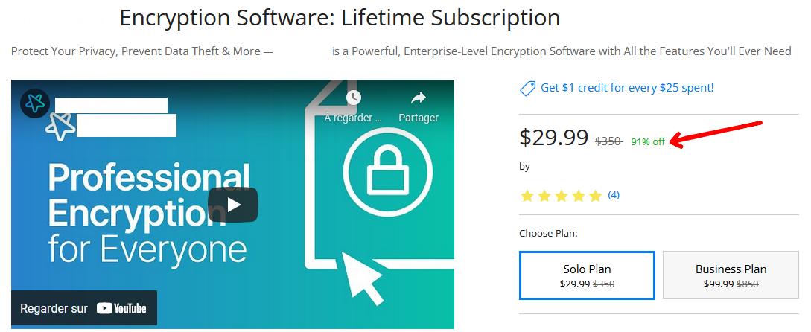Click the fifth yellow rating star
Screen dimensions: 811x332
[594, 196]
